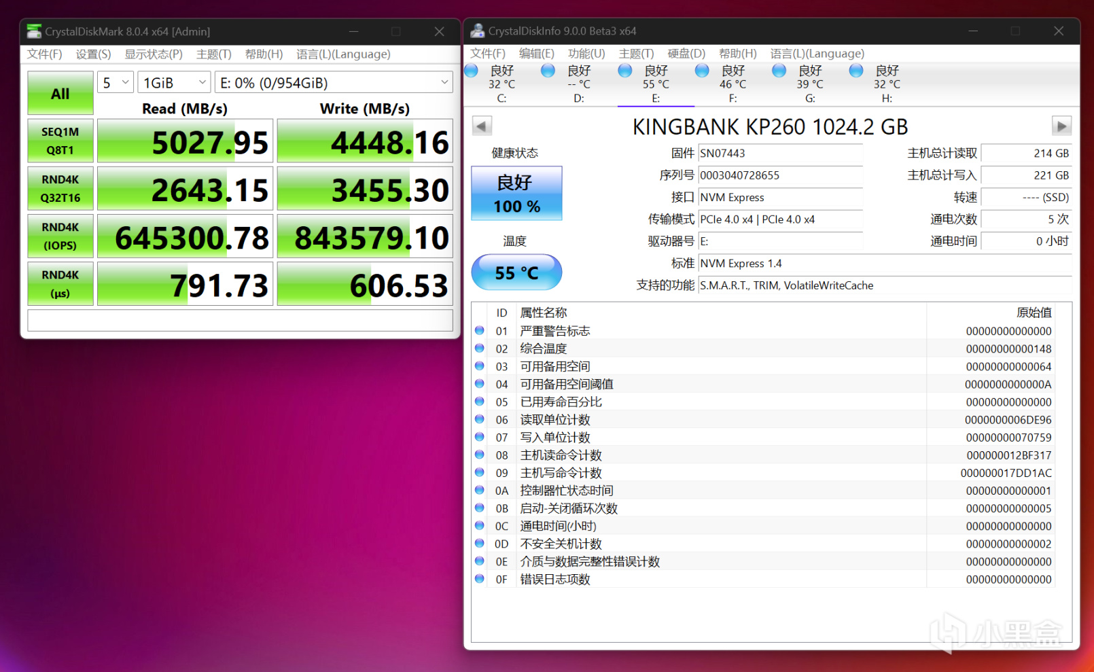
Task: Click status dot for attribute 06 读取单位计数
Action: coord(480,419)
